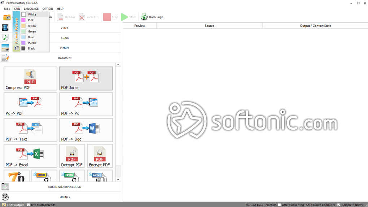Screen dimensions: 368x207
Task: Click the C:\FFOutput path text
Action: [x=16, y=205]
